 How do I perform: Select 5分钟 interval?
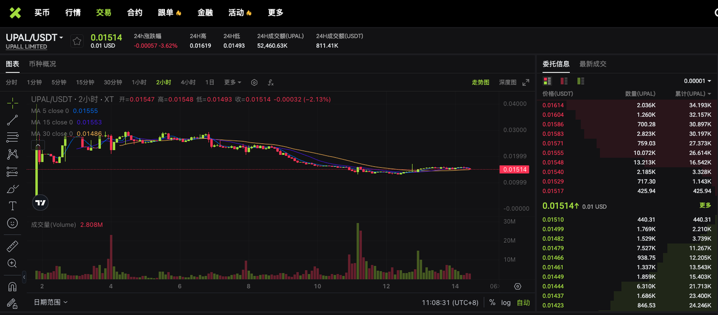pyautogui.click(x=59, y=82)
